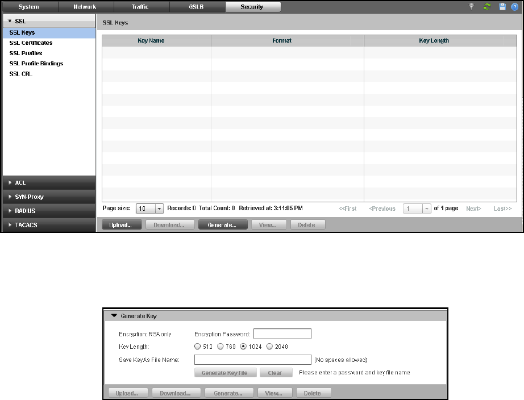Click the '(No spaces allowed)' hint
The width and height of the screenshot is (524, 400).
[x=340, y=360]
